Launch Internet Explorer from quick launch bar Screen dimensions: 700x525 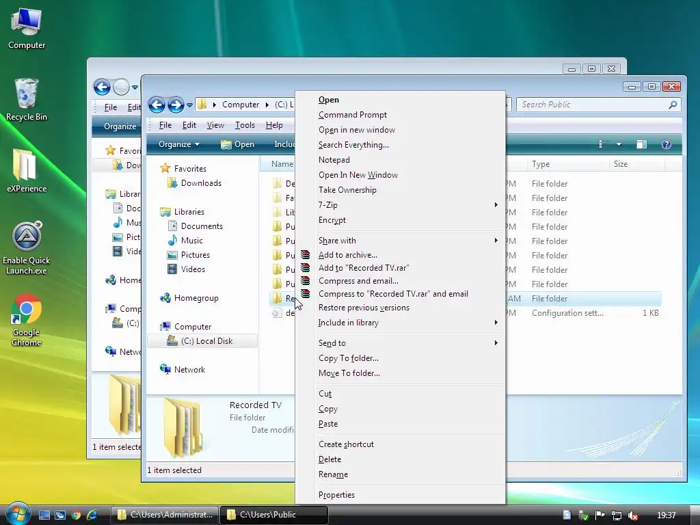pos(92,515)
